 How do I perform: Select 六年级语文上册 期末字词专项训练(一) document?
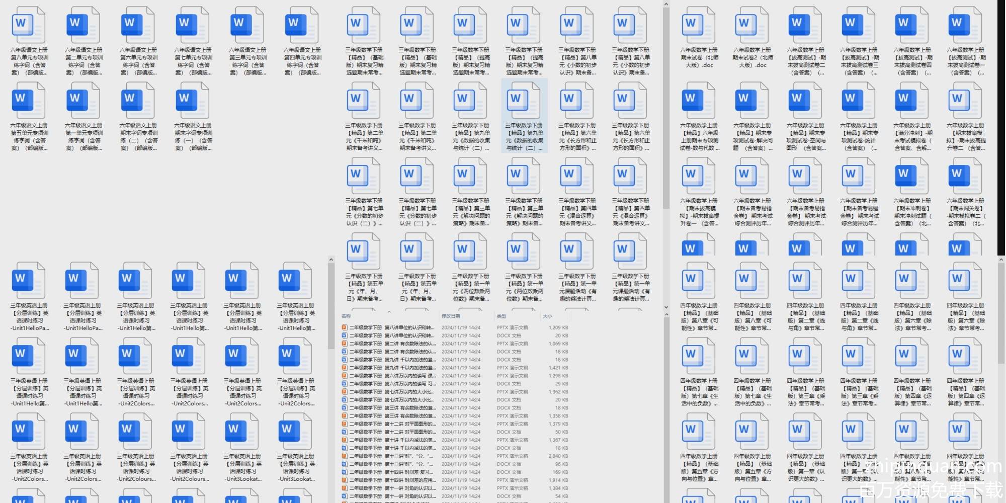point(193,101)
